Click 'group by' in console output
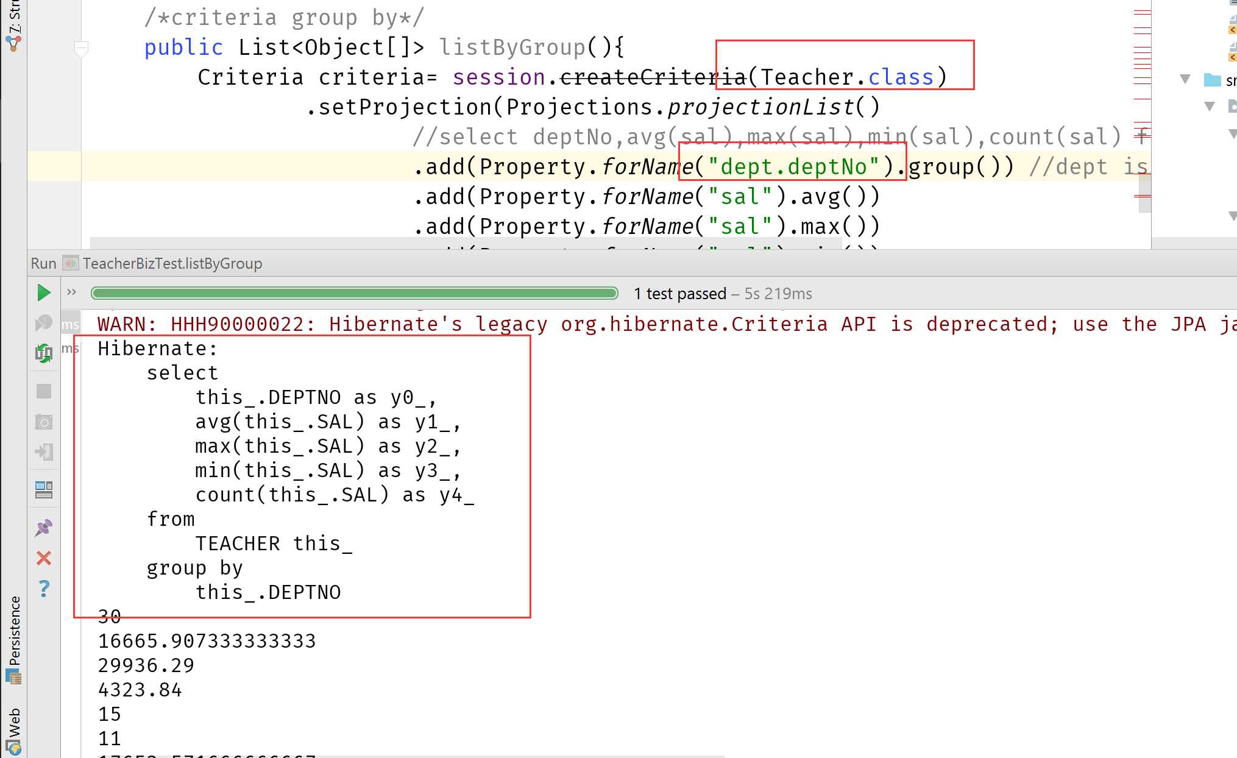 coord(194,568)
